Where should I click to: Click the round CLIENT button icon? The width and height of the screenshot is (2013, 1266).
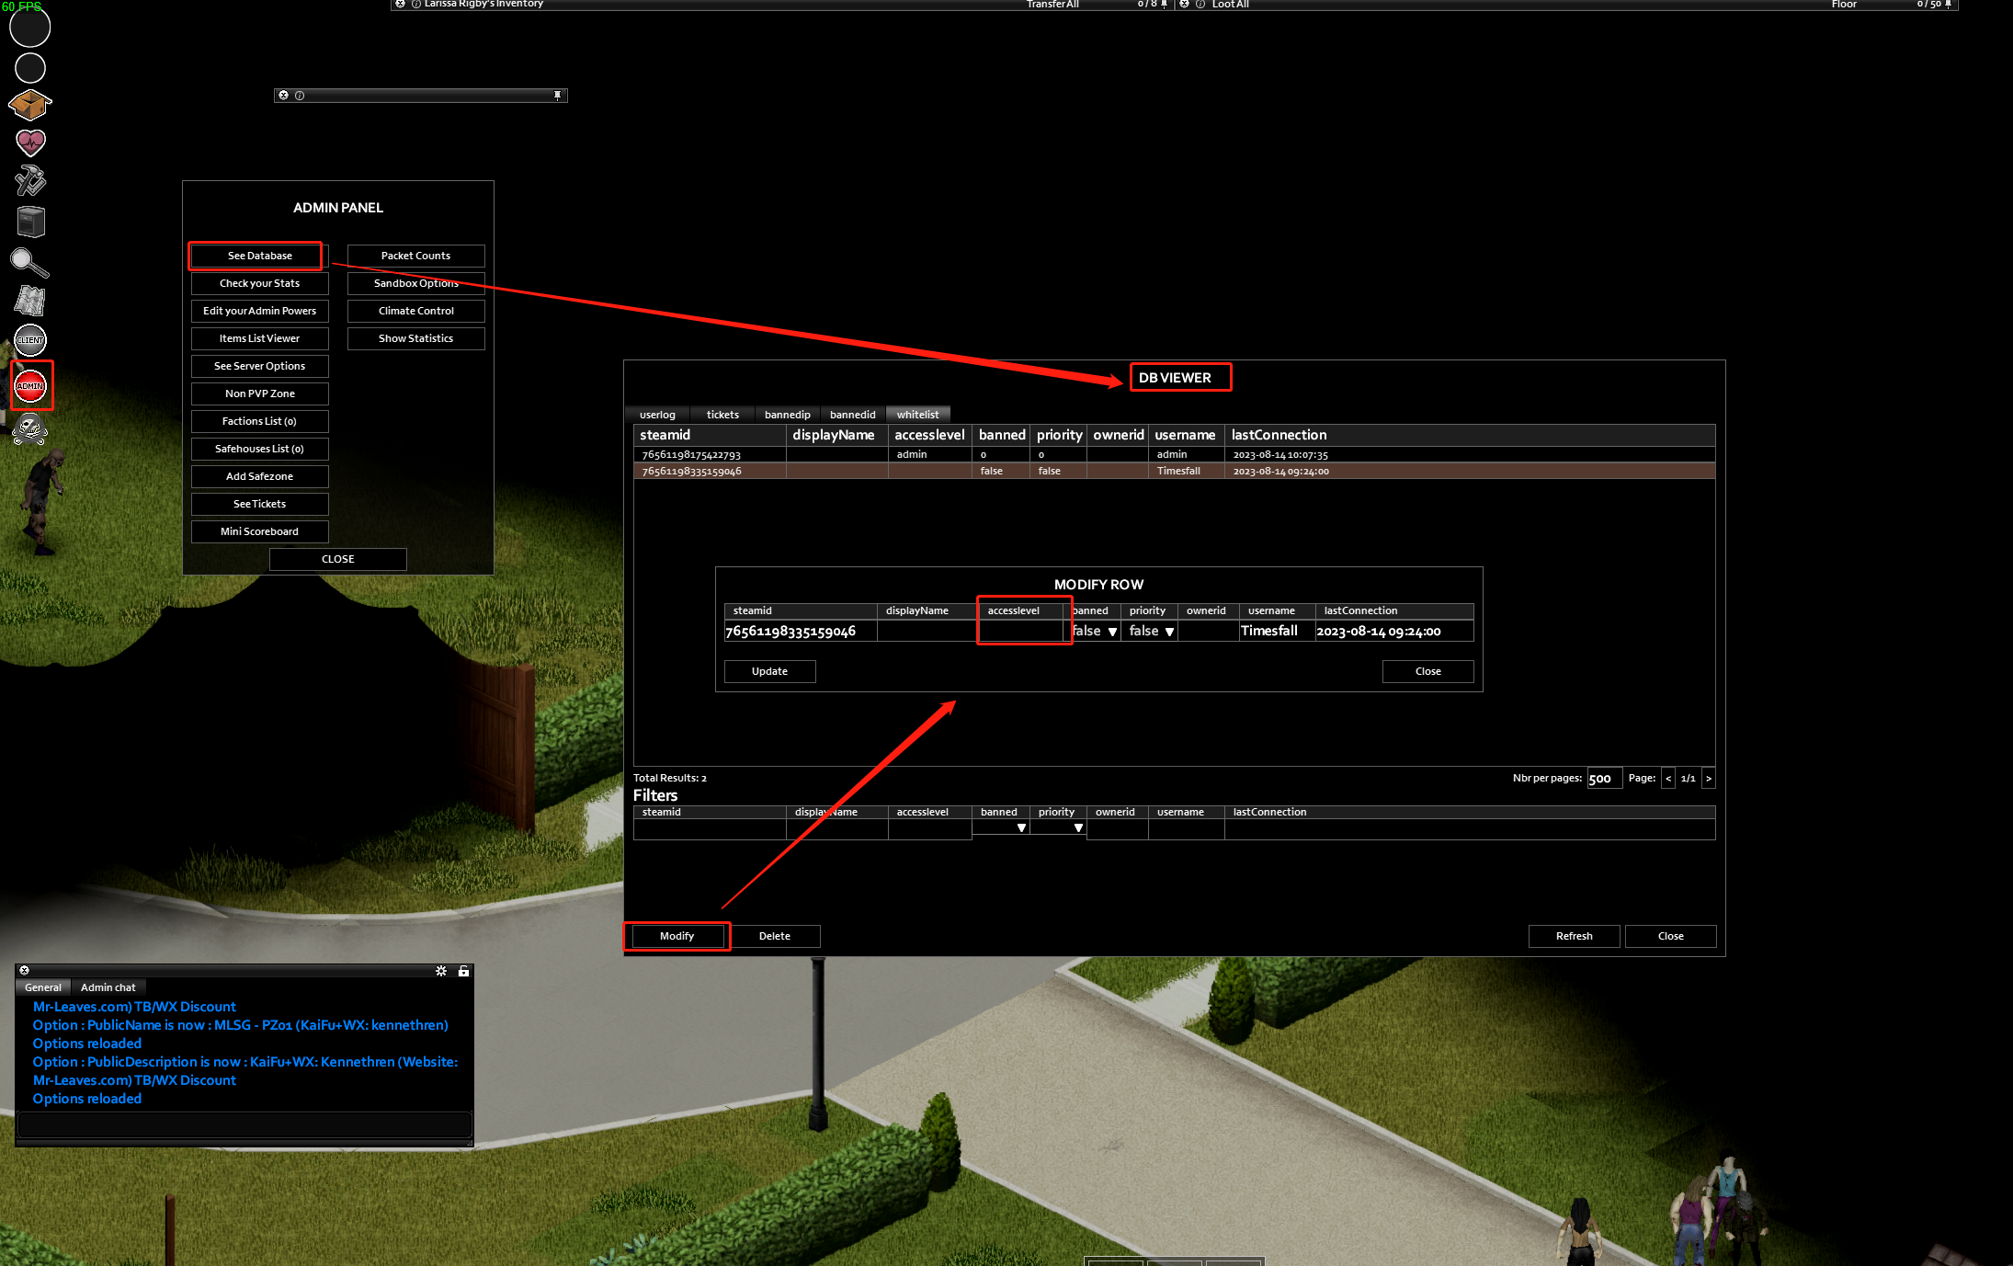tap(30, 340)
